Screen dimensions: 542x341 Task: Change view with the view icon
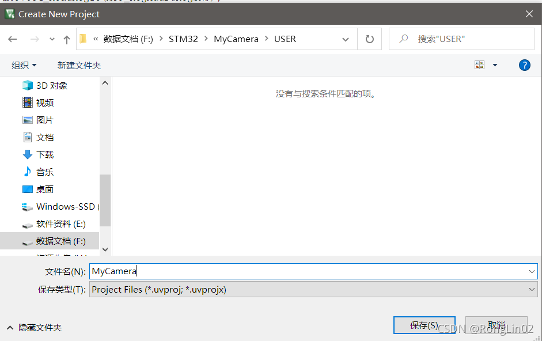(479, 65)
